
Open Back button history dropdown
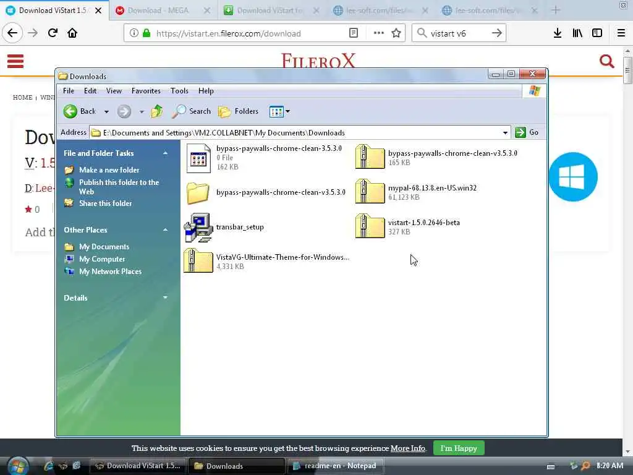[106, 111]
